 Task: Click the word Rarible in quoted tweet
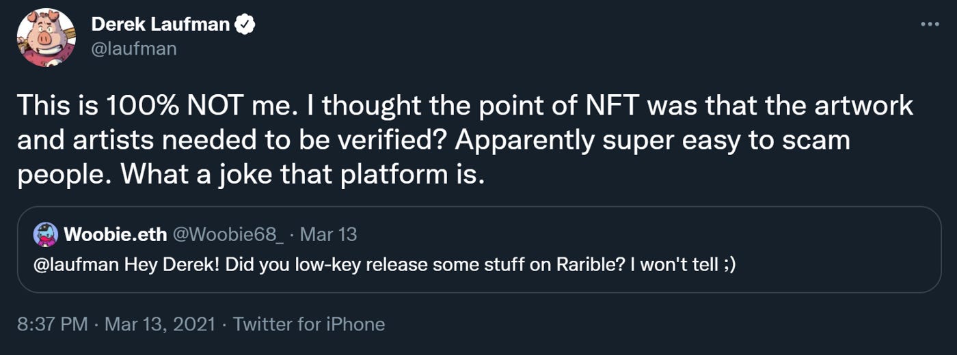click(591, 265)
